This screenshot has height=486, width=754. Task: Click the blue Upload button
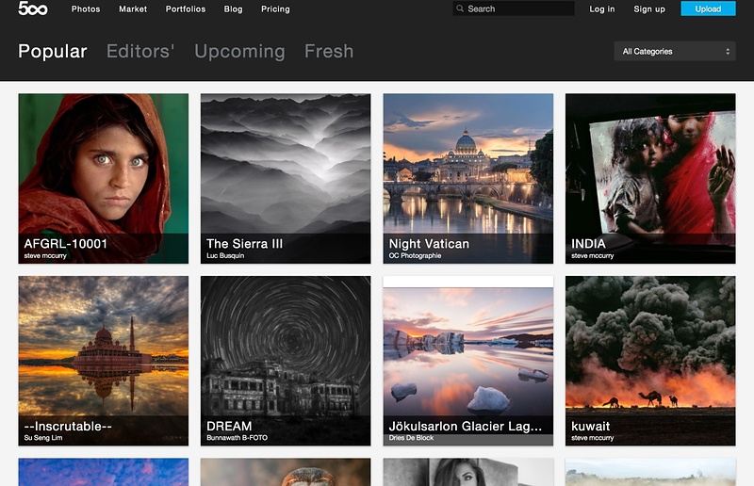tap(708, 8)
